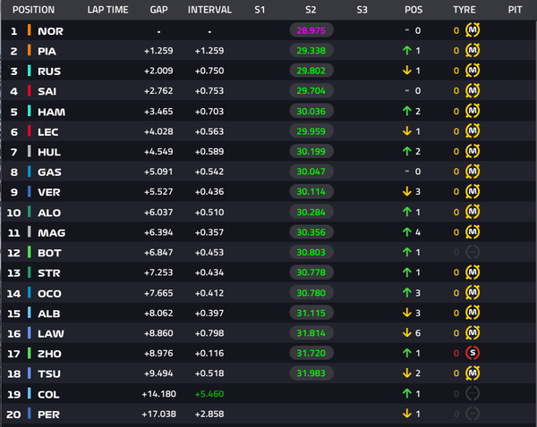Click the GAP column header
Viewport: 537px width, 427px height.
pos(159,10)
